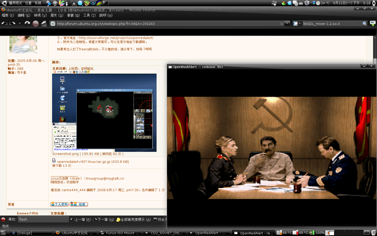The image size is (377, 236).
Task: Open the 系統 panel menu
Action: click(x=38, y=3)
